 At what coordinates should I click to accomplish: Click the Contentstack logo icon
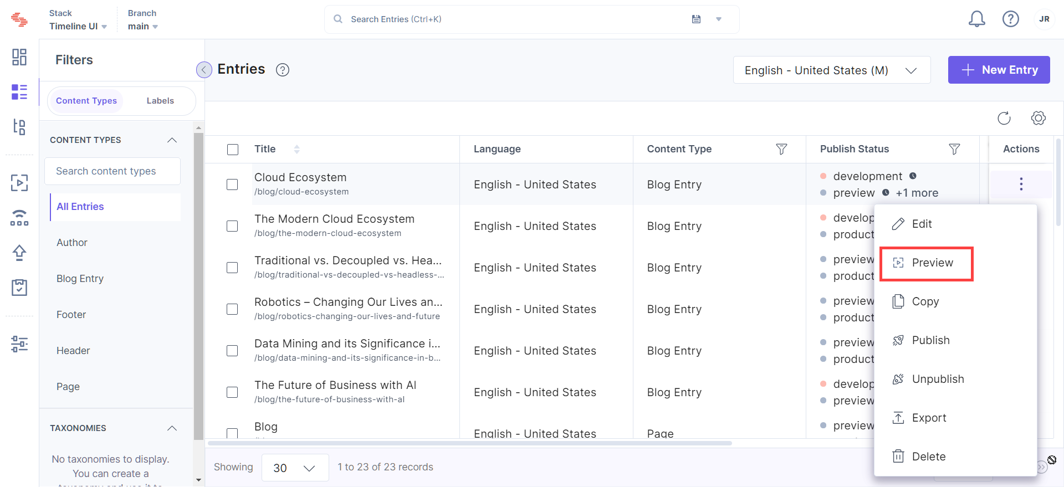[19, 19]
